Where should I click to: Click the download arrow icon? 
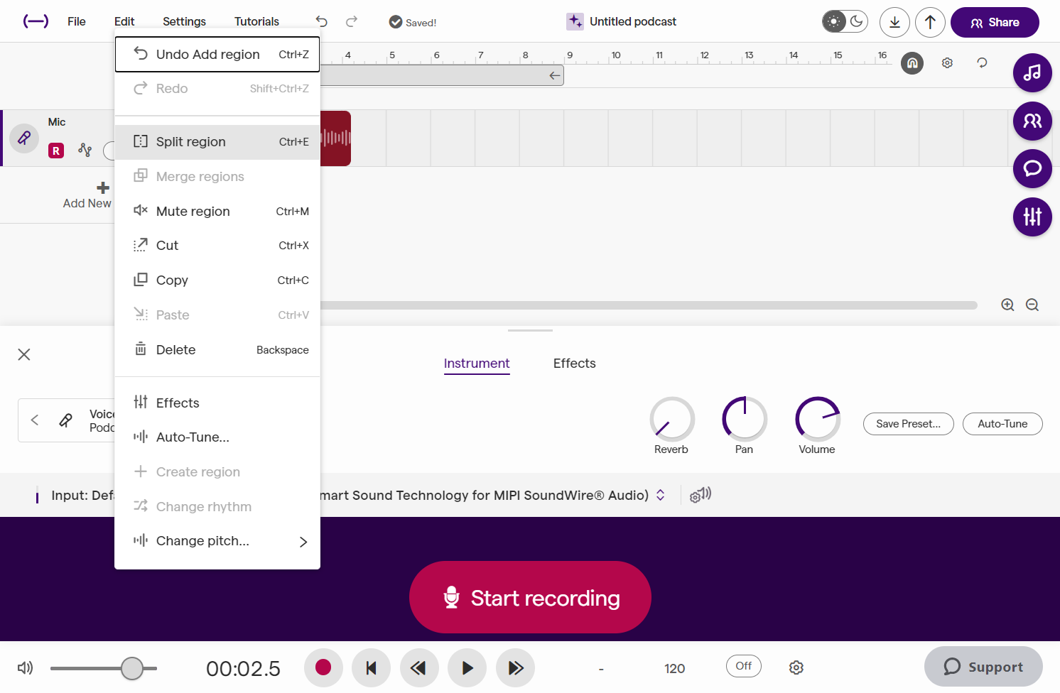894,22
